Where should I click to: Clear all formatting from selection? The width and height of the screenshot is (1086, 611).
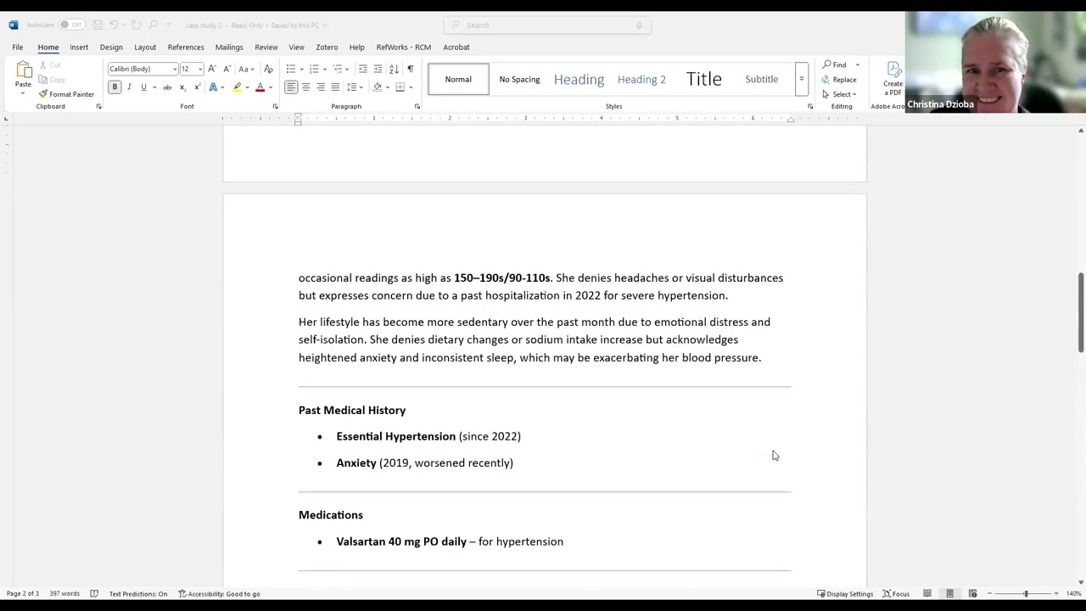click(269, 69)
